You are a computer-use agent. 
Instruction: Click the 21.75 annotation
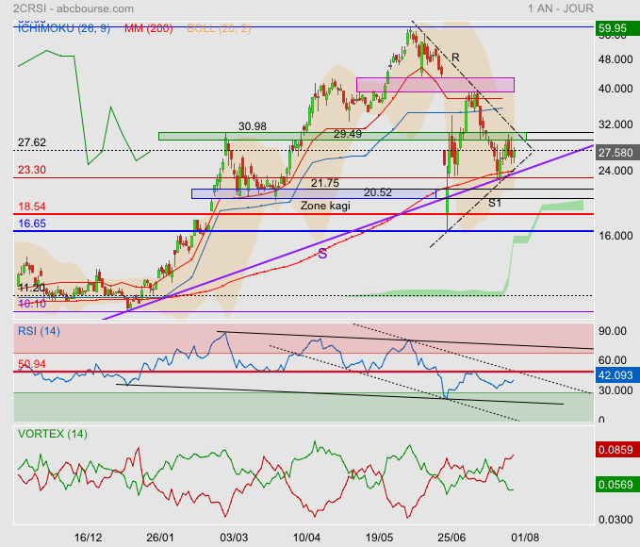(325, 183)
